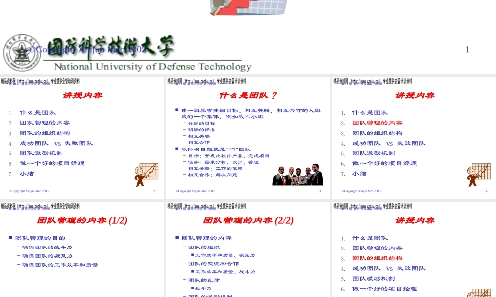The image size is (496, 297).
Task: Select item 7 小结 on slide 4
Action: tap(359, 174)
